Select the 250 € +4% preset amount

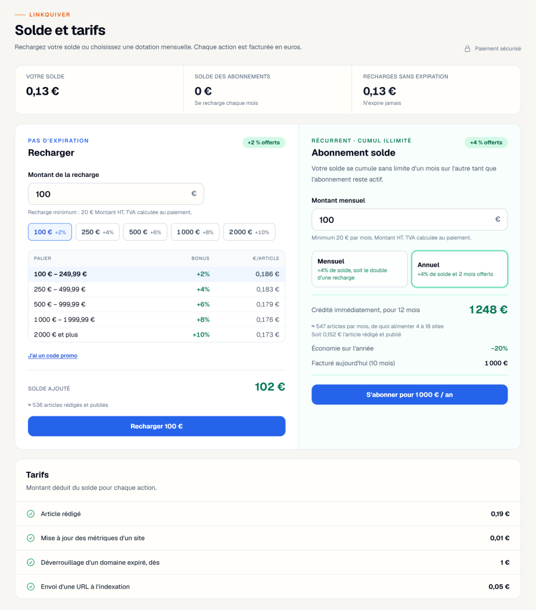click(x=97, y=232)
